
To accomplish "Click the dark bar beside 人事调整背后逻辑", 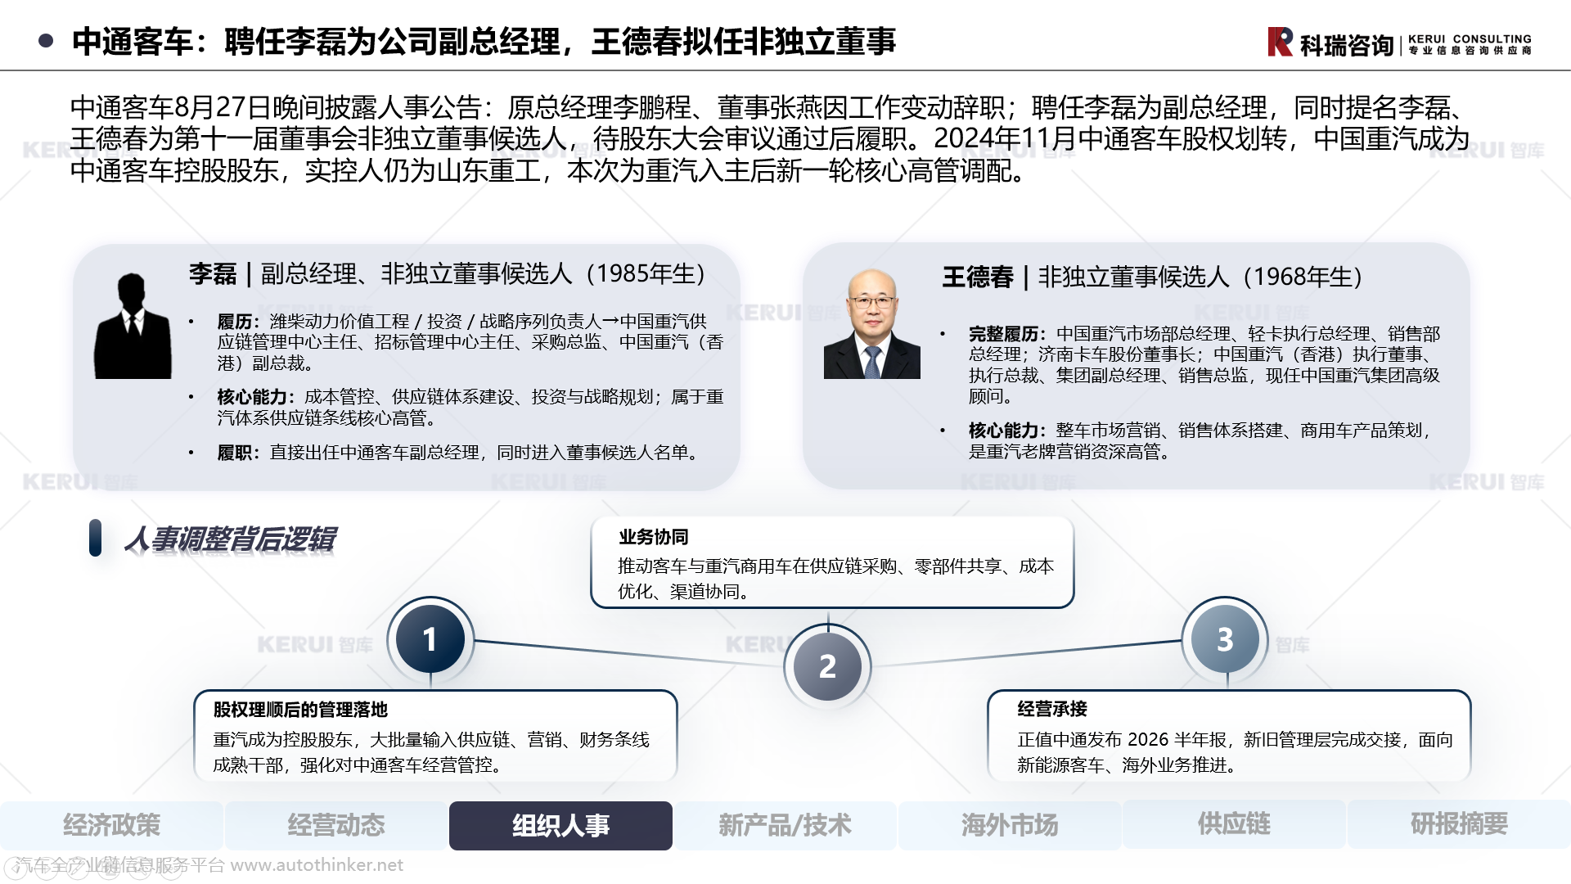I will 95,538.
